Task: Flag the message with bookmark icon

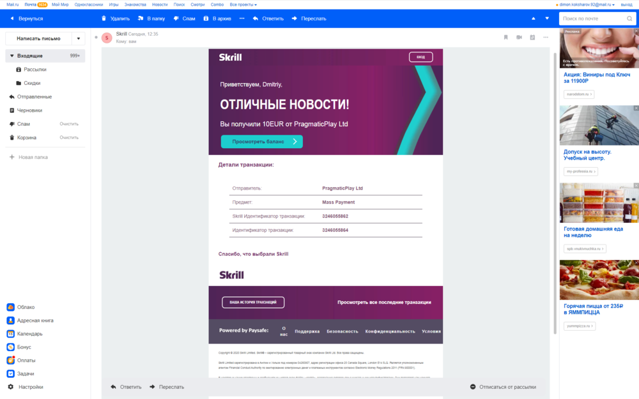Action: pos(505,37)
